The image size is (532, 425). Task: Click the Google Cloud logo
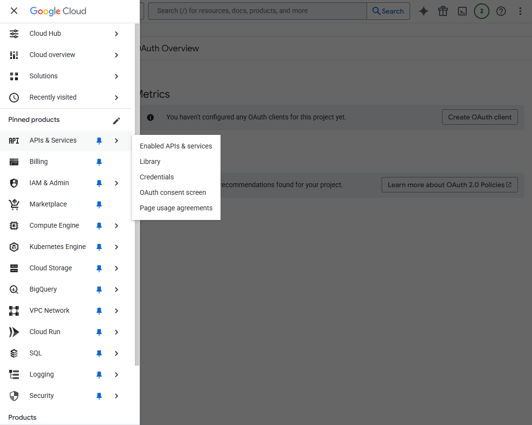coord(58,11)
